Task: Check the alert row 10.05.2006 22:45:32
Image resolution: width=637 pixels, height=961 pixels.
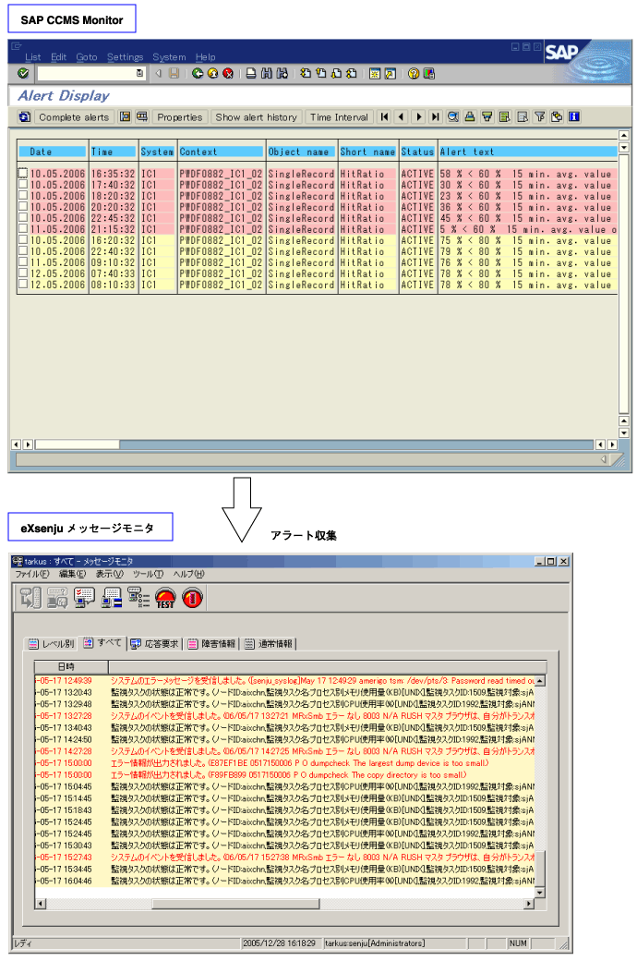Action: [x=23, y=217]
